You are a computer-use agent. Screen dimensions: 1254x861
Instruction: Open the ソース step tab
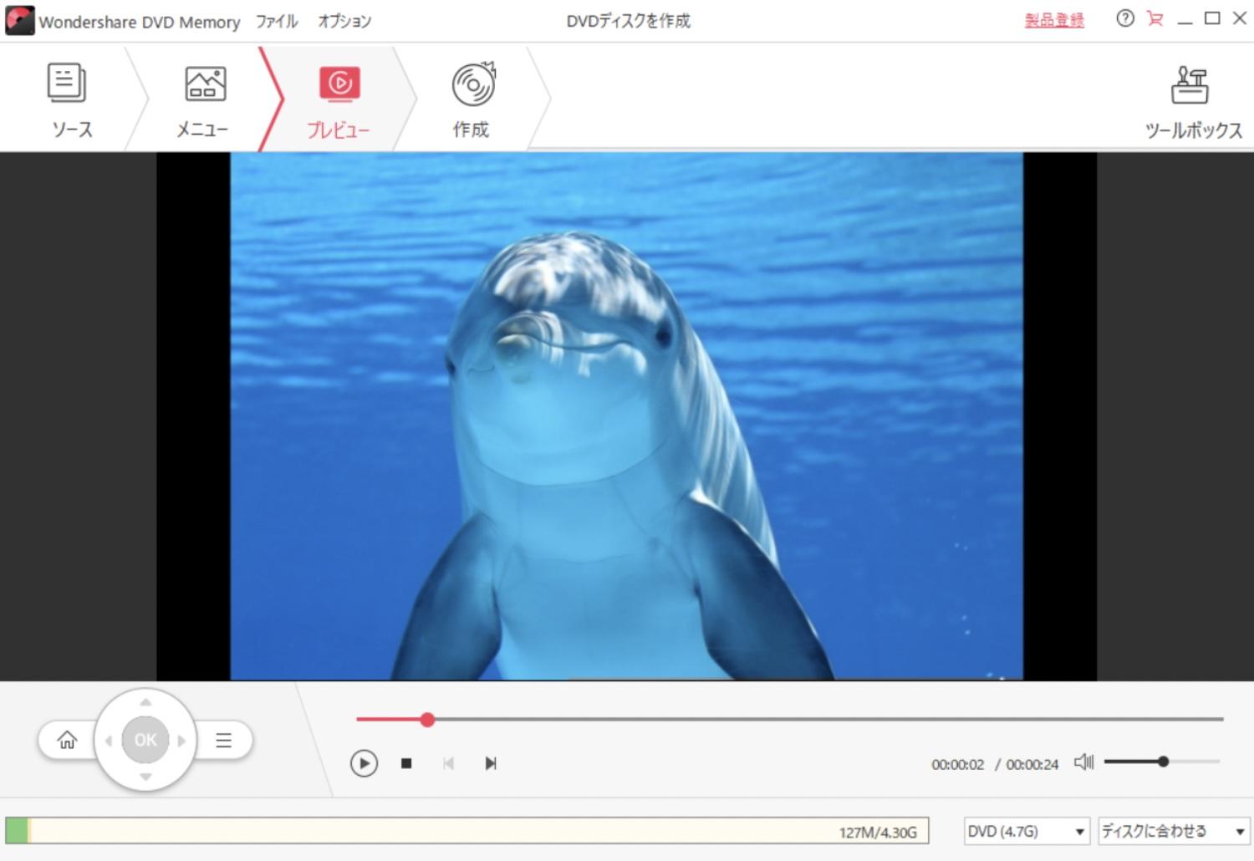pyautogui.click(x=71, y=99)
